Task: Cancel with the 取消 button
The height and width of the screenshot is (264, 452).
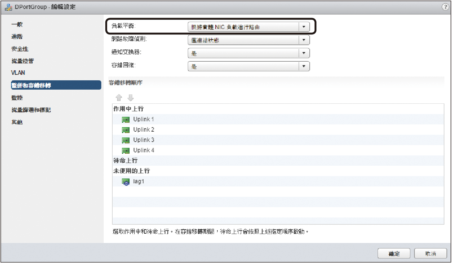Action: [431, 254]
